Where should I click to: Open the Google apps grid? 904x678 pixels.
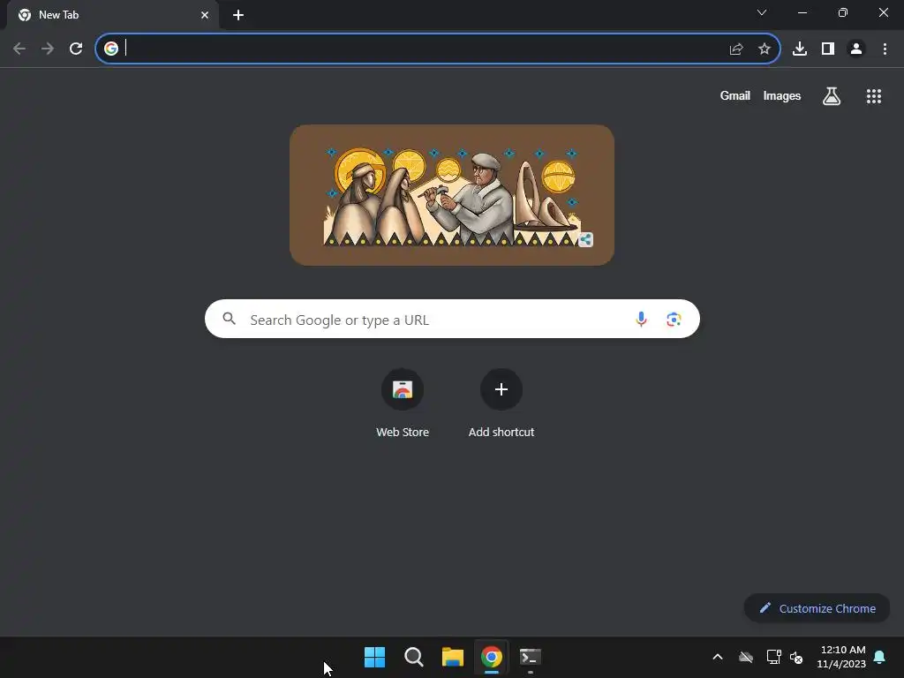click(874, 96)
